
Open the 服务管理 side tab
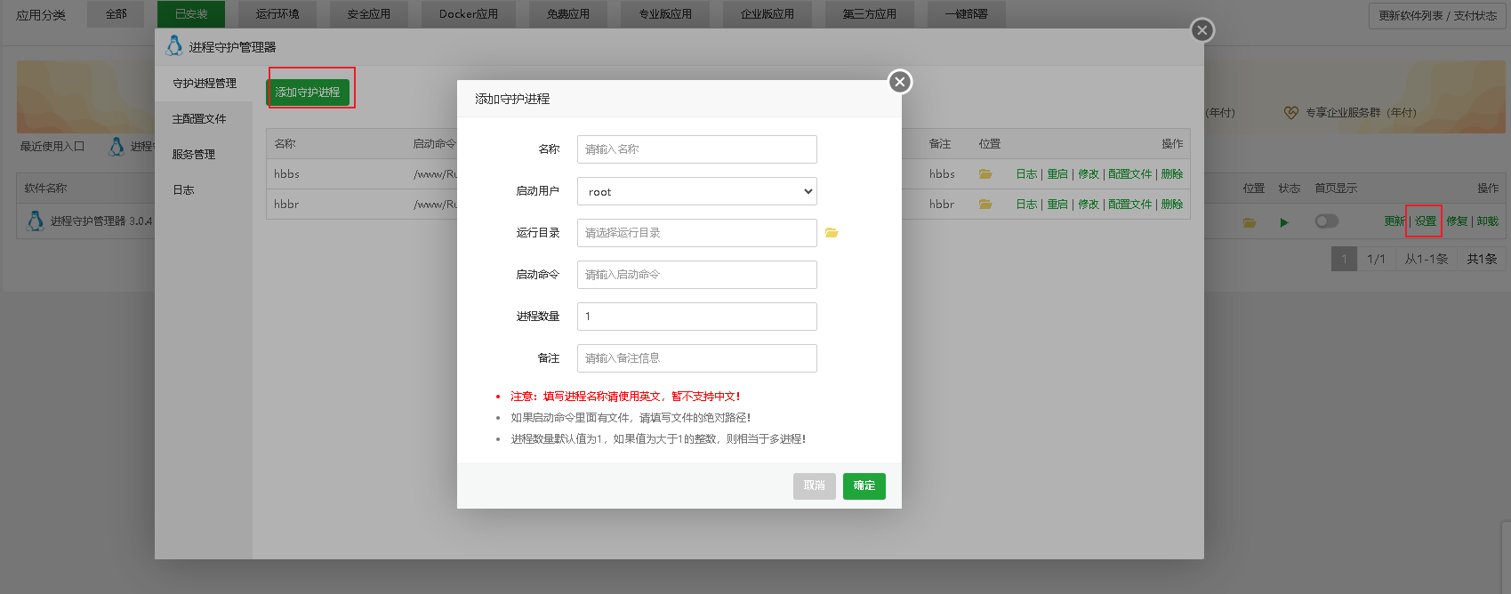[194, 155]
